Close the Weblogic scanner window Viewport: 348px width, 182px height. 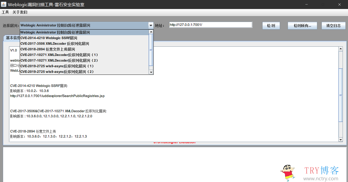click(x=340, y=5)
